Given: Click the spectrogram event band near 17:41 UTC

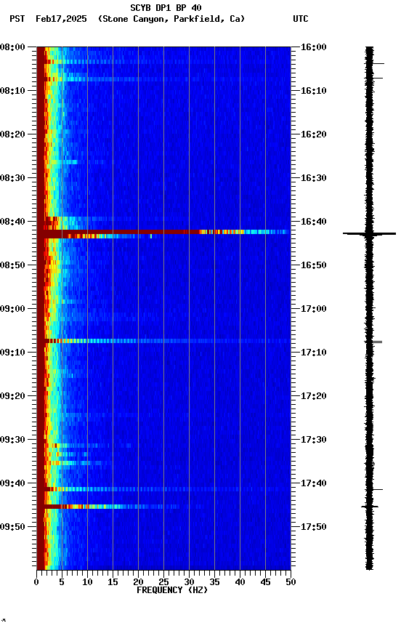Looking at the screenshot, I should [163, 489].
